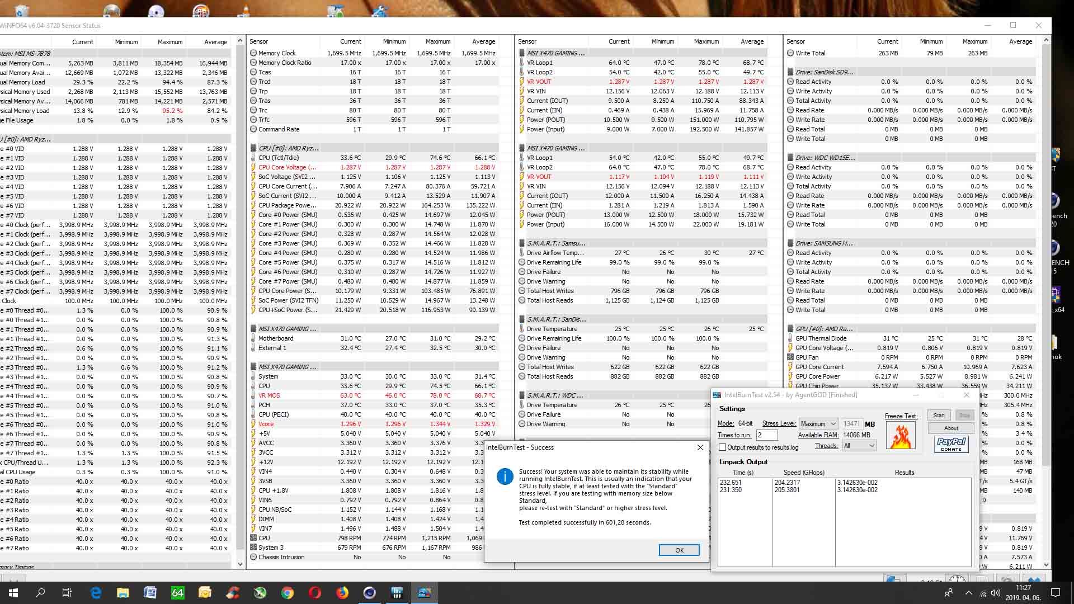1074x604 pixels.
Task: Click first panel scrollbar down arrow
Action: click(240, 564)
